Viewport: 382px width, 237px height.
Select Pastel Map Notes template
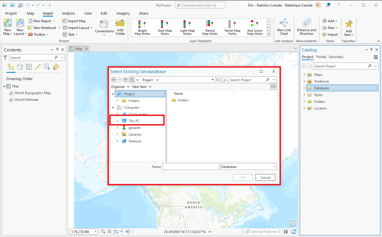tap(233, 28)
